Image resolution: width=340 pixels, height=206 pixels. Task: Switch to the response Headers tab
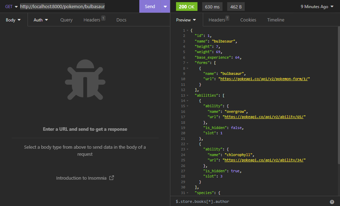coord(219,20)
